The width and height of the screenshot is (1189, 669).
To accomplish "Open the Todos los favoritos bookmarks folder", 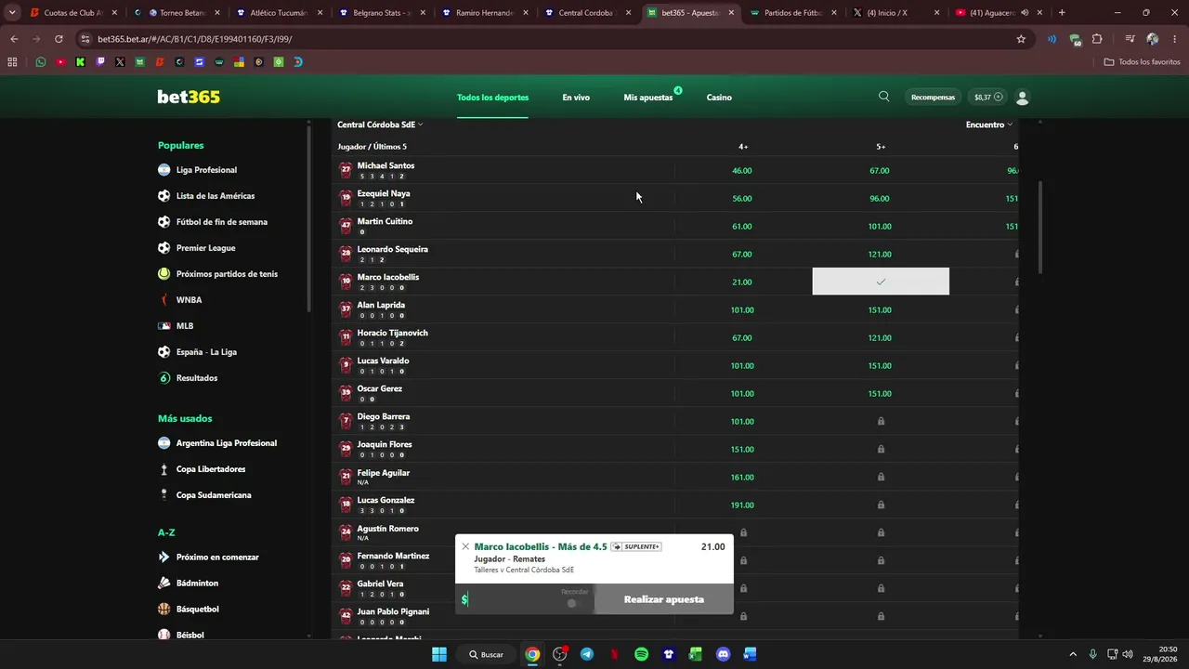I will (1142, 62).
